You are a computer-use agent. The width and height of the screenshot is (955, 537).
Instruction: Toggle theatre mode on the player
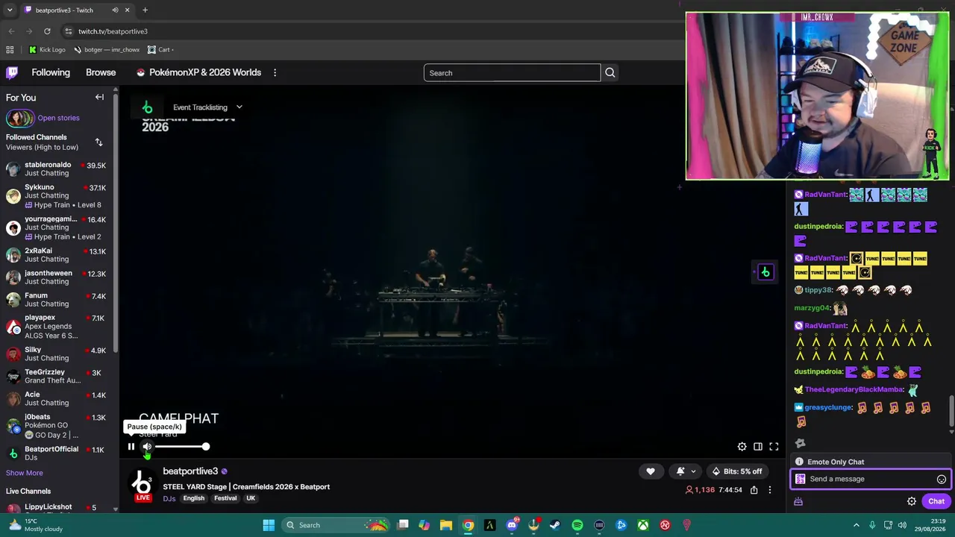[758, 447]
